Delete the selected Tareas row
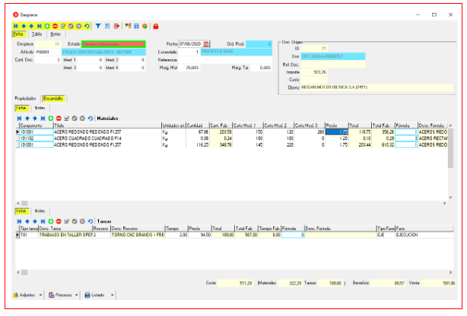The width and height of the screenshot is (467, 316). tap(59, 221)
